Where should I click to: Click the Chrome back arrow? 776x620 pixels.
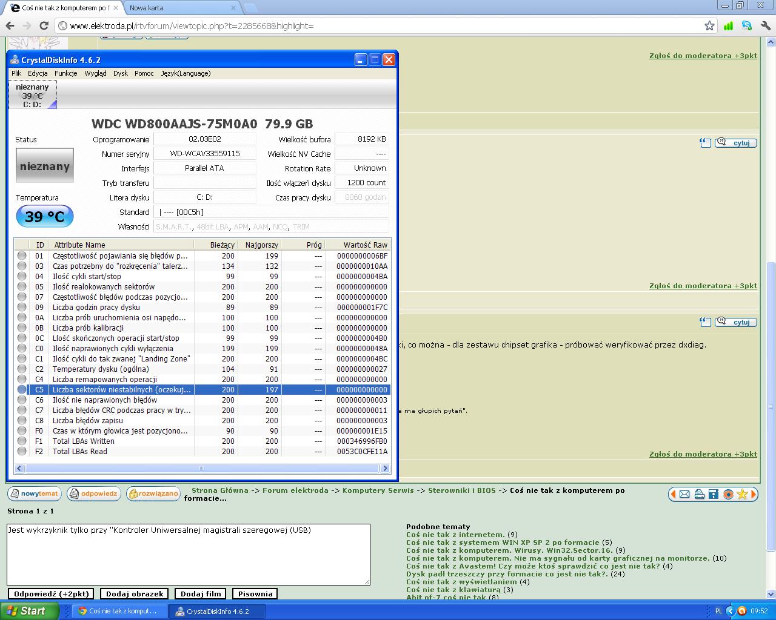10,26
